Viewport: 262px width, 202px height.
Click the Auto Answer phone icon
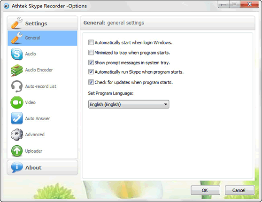17,118
